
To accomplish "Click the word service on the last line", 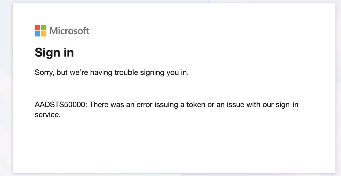I will tap(48, 115).
